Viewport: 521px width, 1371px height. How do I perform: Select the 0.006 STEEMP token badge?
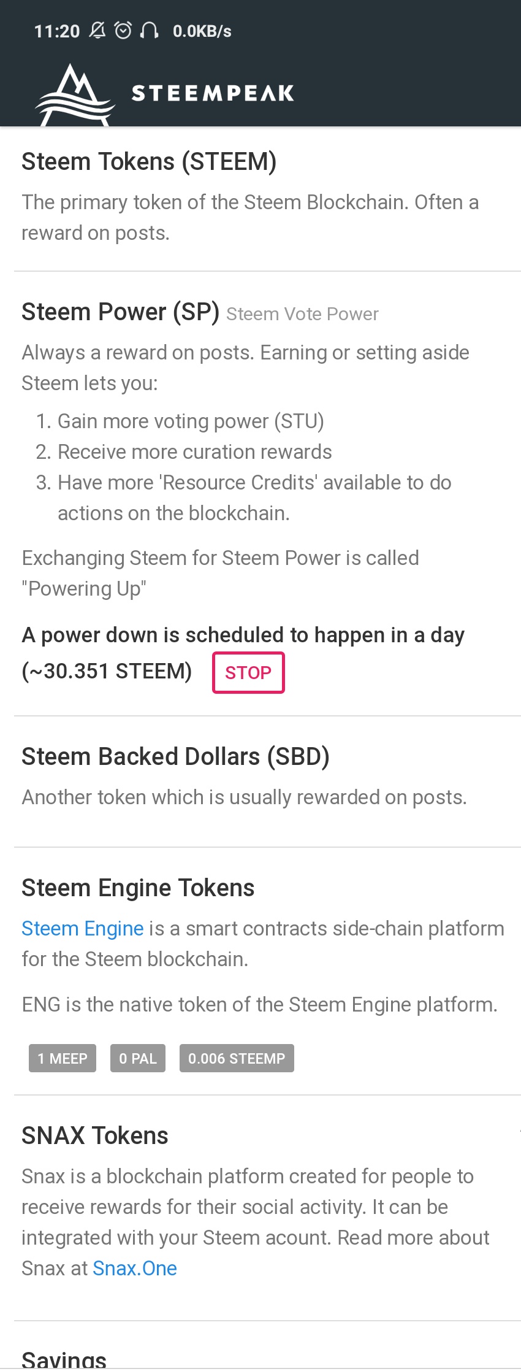[x=237, y=1058]
